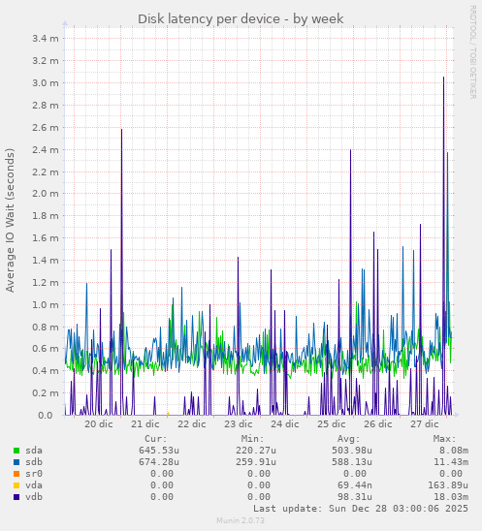
Task: Click the 'Munin 2.0.73' footer text
Action: tap(241, 520)
